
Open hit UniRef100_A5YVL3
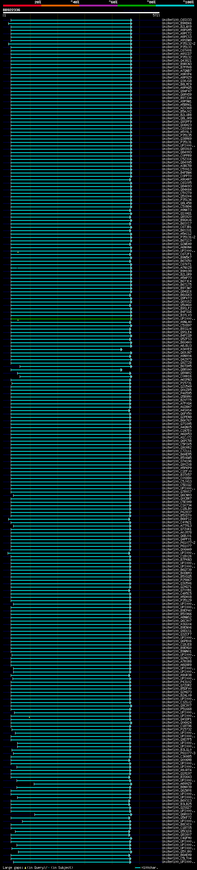point(176,132)
